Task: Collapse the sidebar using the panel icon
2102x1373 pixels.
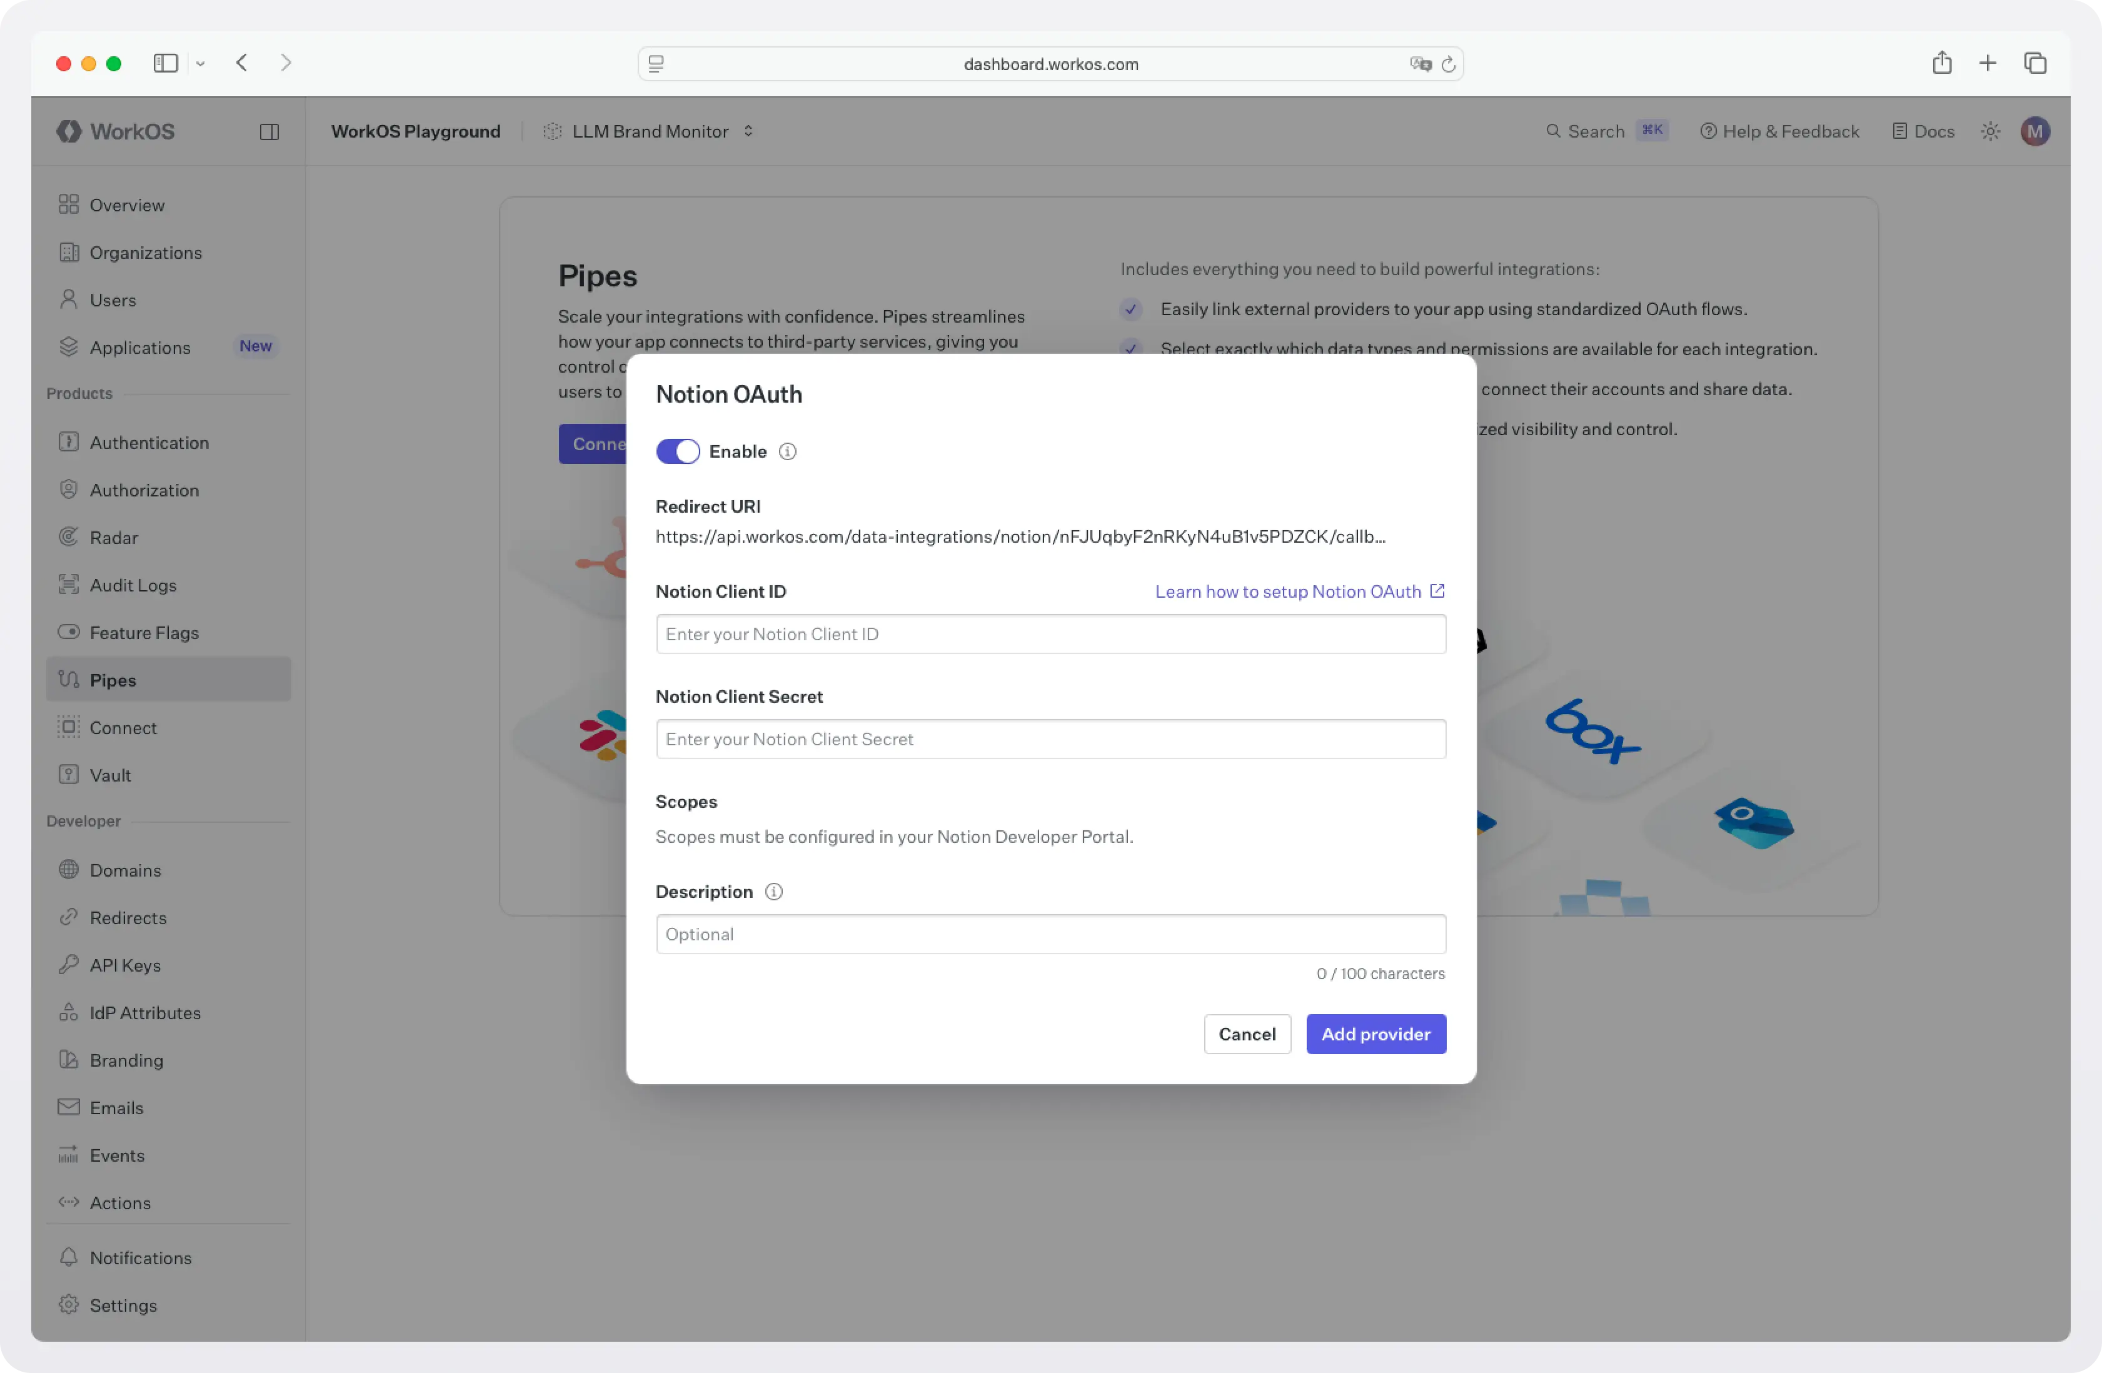Action: 269,131
